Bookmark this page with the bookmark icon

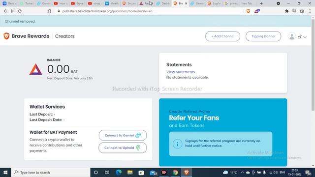click(x=49, y=11)
